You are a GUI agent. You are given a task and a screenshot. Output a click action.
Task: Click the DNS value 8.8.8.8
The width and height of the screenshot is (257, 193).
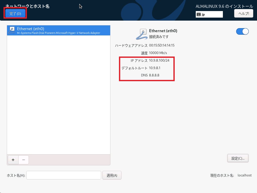pos(154,75)
